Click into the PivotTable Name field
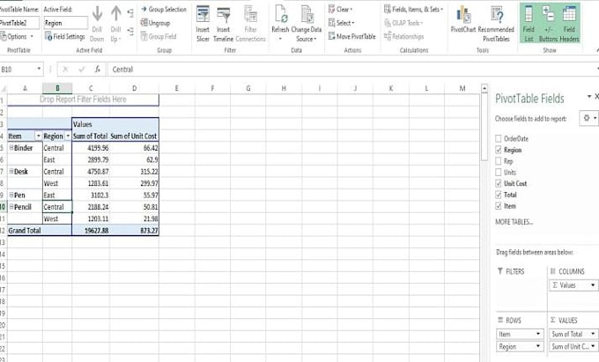The image size is (599, 362). coord(19,23)
